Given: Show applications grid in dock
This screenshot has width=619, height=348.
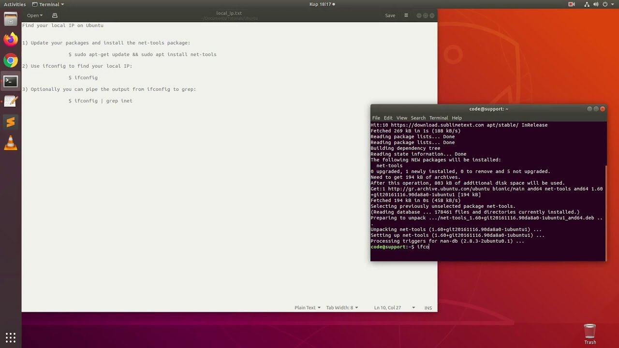Looking at the screenshot, I should tap(11, 337).
